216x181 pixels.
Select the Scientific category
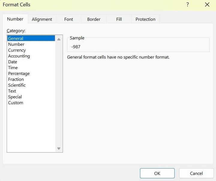[17, 85]
